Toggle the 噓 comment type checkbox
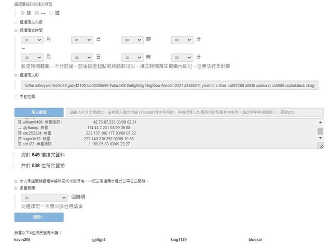332x244 pixels. [51, 12]
